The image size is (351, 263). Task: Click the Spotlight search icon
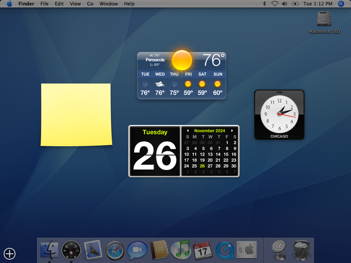tap(341, 4)
